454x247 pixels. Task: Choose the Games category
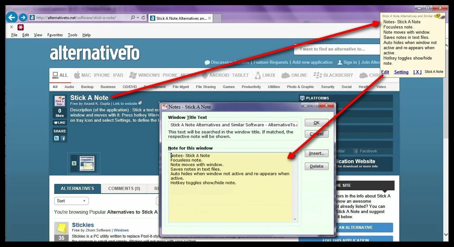pyautogui.click(x=229, y=87)
